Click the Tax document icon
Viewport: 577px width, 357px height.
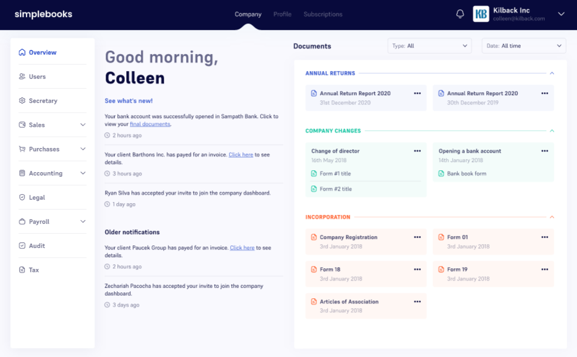(x=22, y=270)
